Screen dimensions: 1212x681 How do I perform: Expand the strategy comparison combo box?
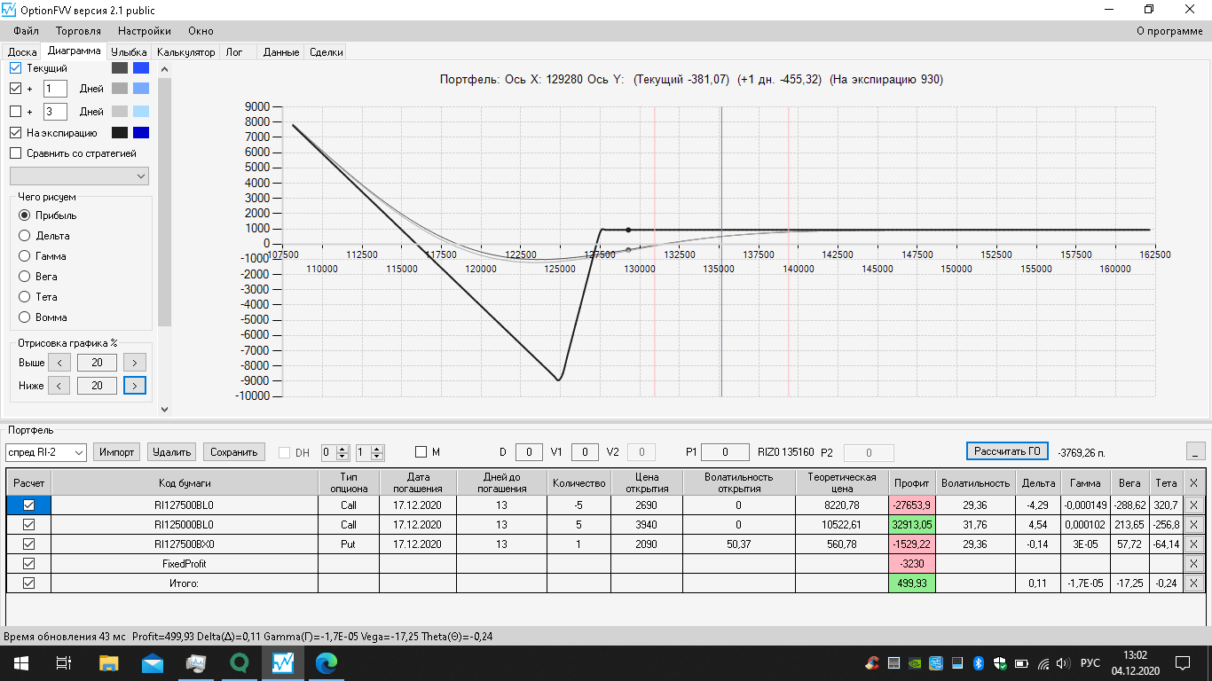click(x=80, y=176)
